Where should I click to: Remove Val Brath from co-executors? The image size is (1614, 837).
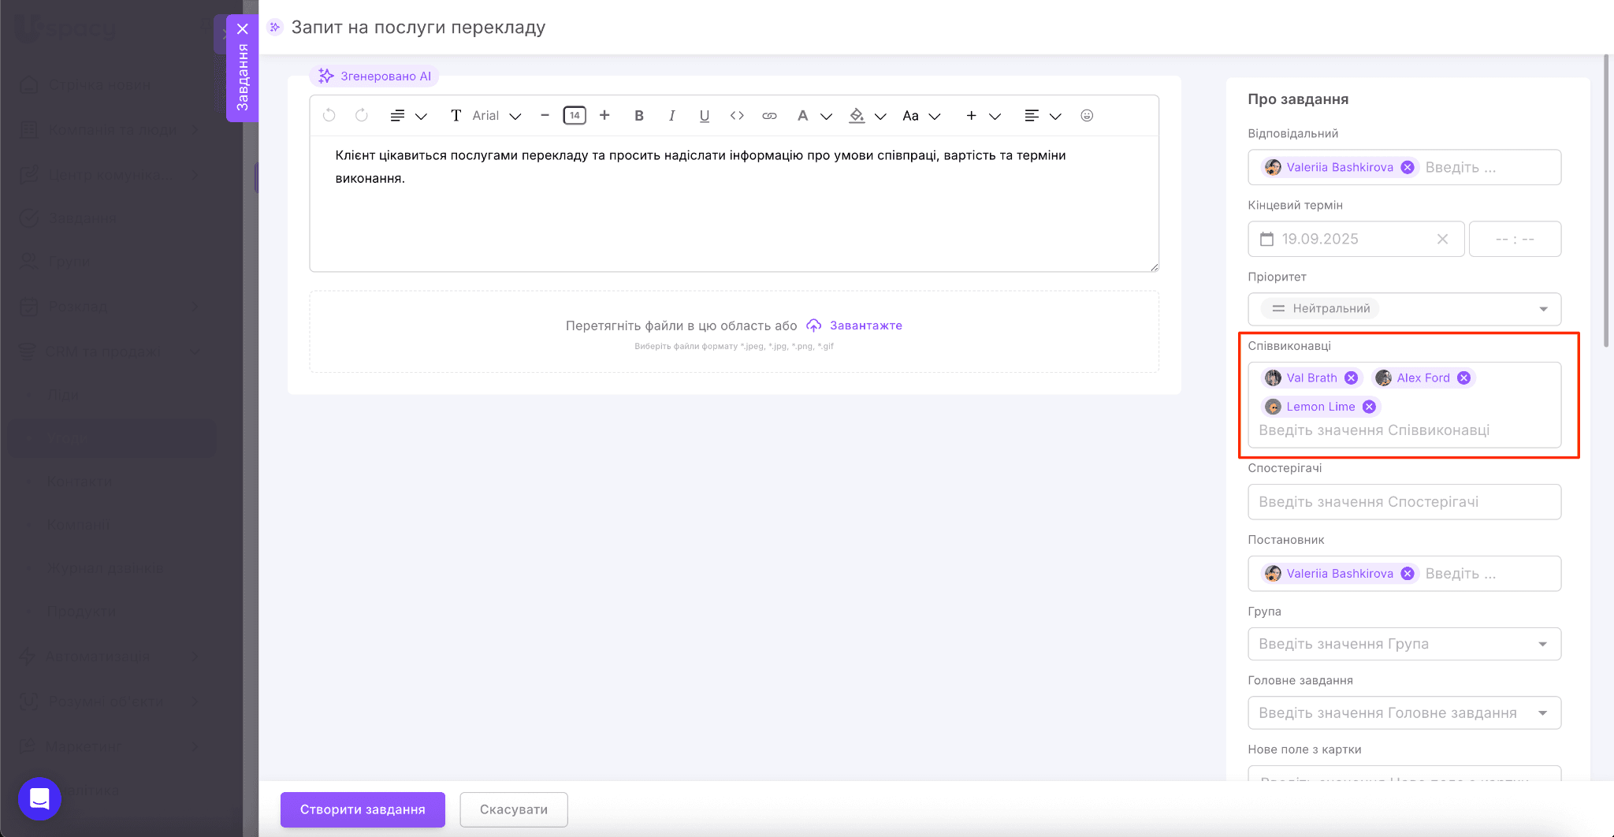1351,378
